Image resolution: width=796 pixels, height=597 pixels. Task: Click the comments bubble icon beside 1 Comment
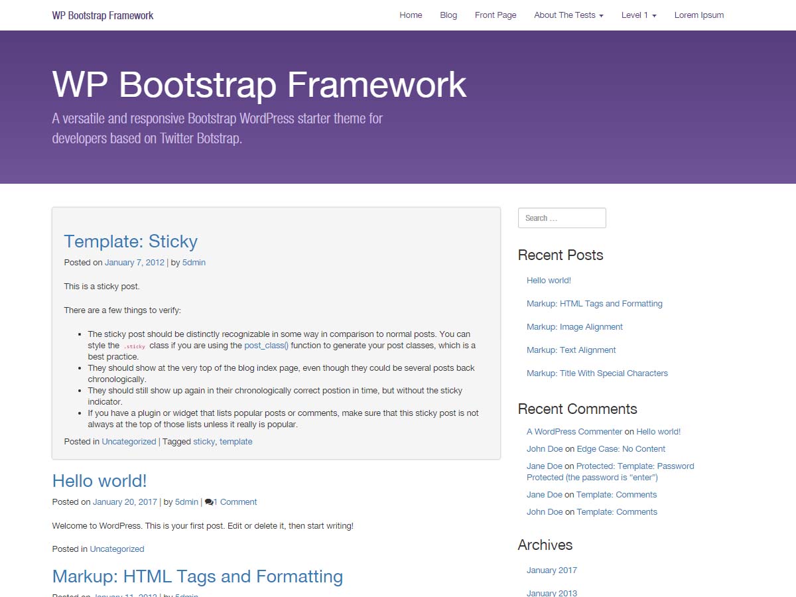[209, 502]
